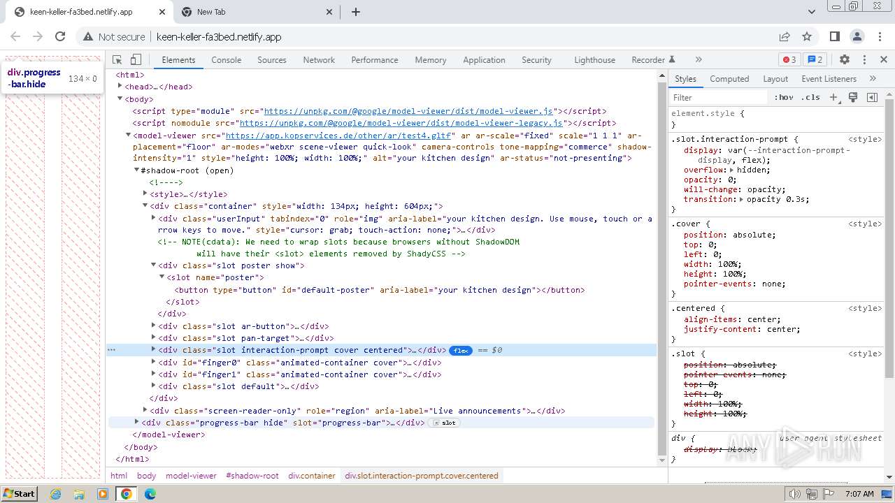895x503 pixels.
Task: Switch to the Sources panel
Action: (272, 60)
